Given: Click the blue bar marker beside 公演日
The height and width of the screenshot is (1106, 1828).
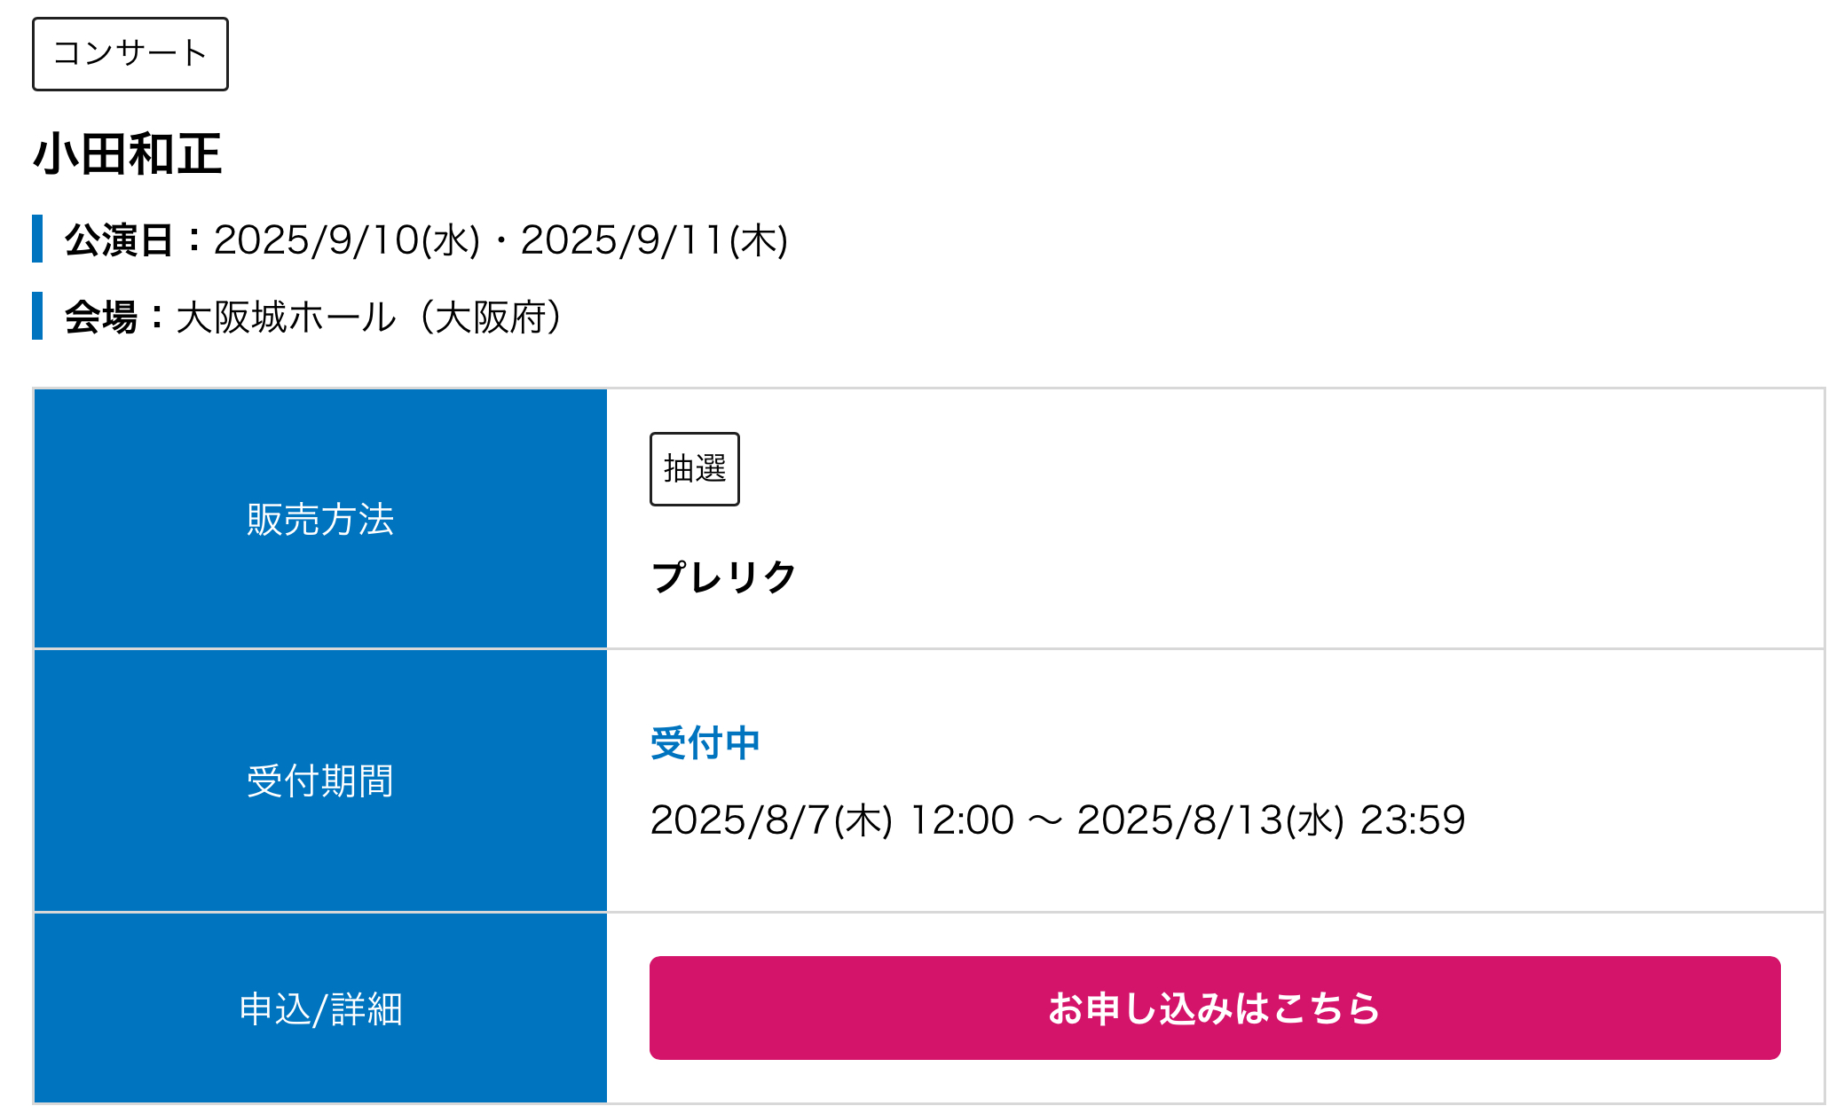Looking at the screenshot, I should (x=37, y=239).
